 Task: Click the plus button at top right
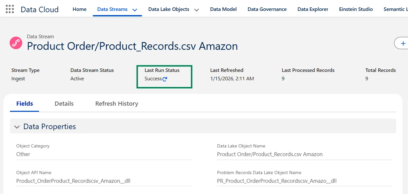(402, 43)
